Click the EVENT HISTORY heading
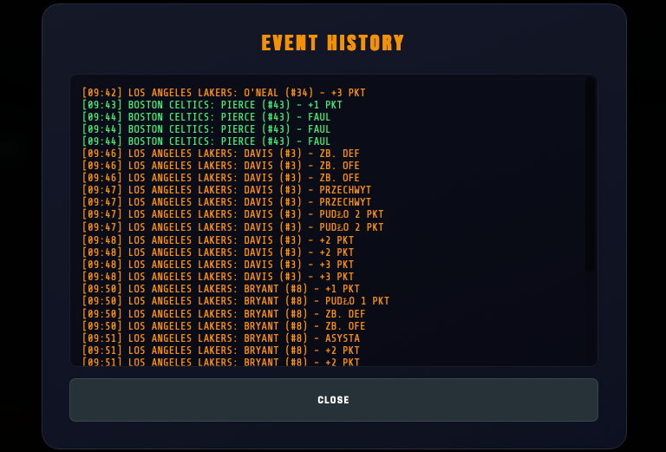 (x=333, y=43)
